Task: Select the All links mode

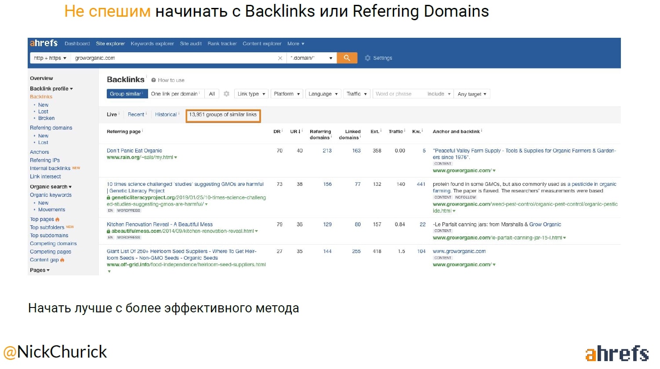Action: 212,94
